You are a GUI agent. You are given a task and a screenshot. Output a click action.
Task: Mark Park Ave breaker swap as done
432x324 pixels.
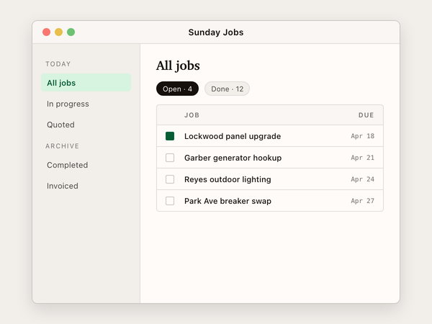(170, 201)
